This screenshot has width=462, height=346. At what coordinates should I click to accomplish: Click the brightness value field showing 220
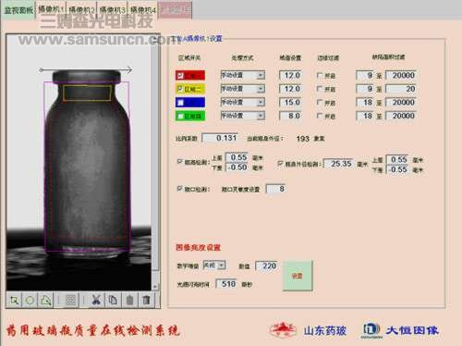click(x=267, y=266)
